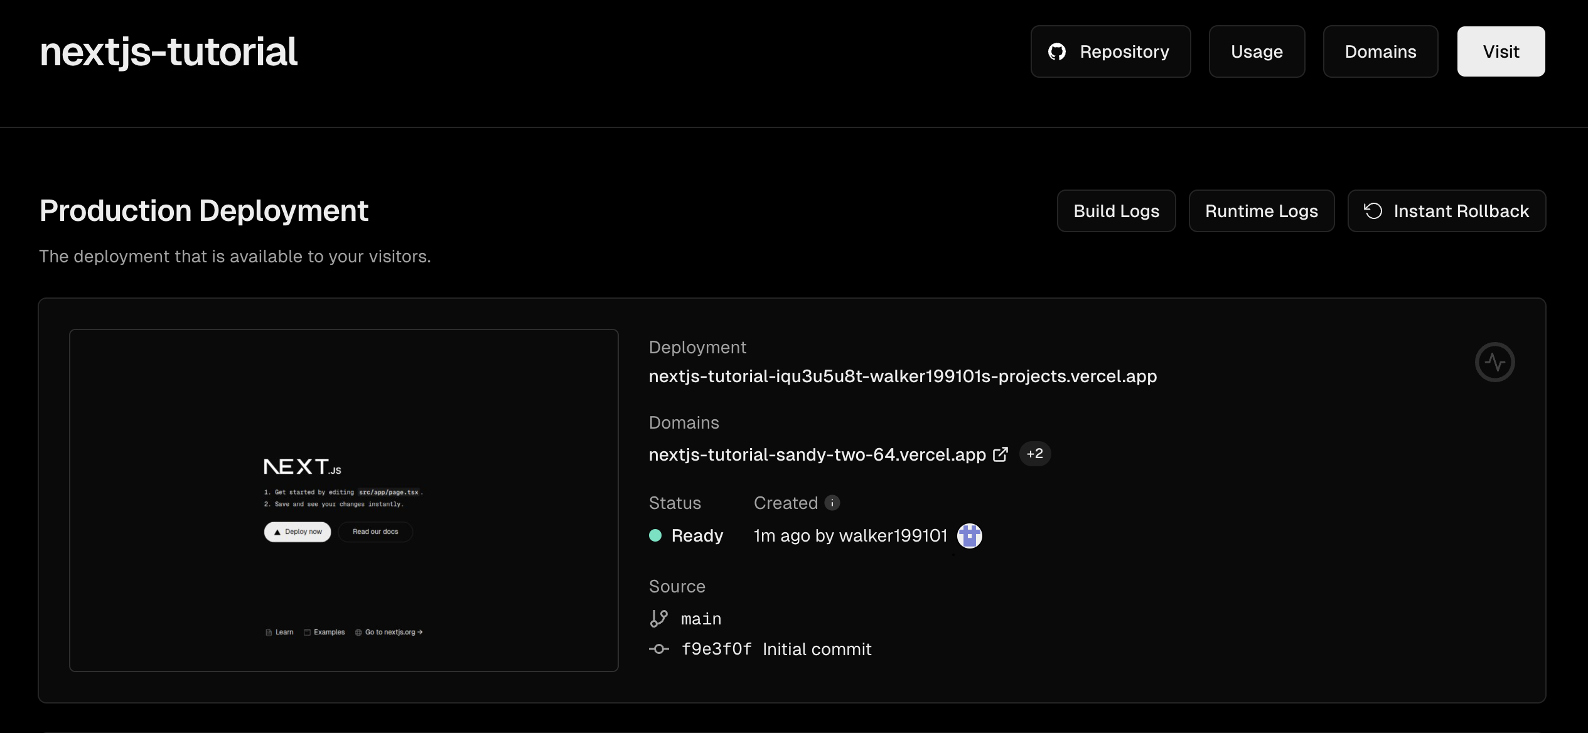Screen dimensions: 1588x733
Task: Trigger Instant Rollback
Action: click(1446, 211)
